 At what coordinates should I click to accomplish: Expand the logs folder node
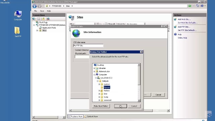pos(99,94)
